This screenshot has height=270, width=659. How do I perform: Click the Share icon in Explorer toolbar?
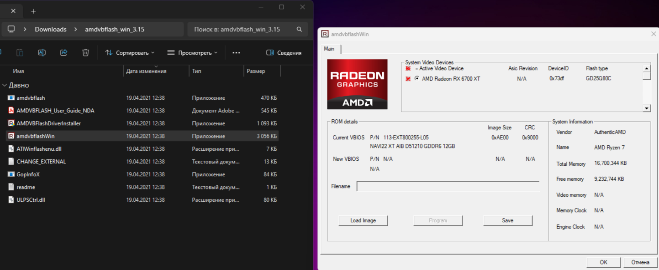[63, 53]
